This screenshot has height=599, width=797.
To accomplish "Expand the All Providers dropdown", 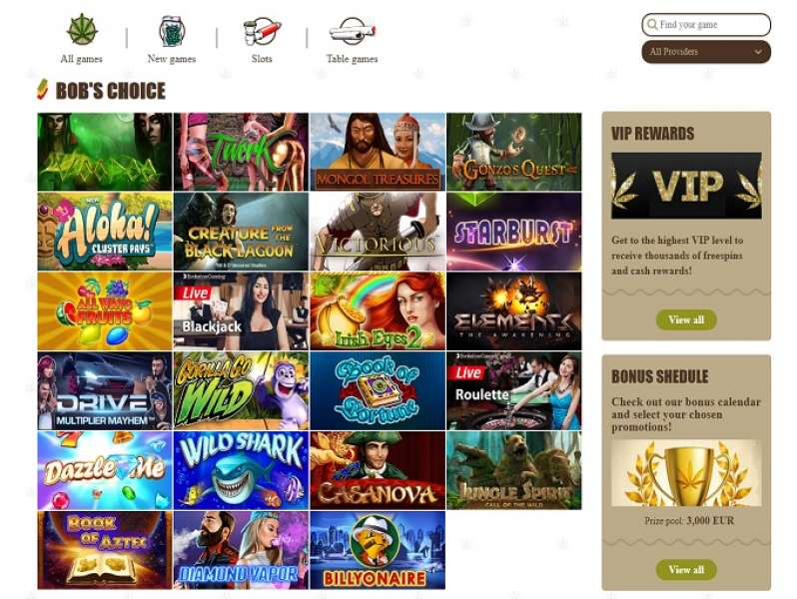I will pyautogui.click(x=706, y=52).
